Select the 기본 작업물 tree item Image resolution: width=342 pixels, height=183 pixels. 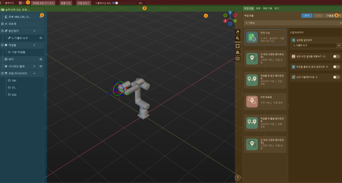coord(18,52)
